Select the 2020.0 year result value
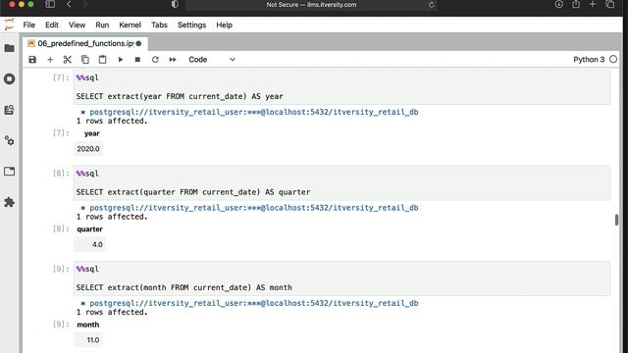This screenshot has height=353, width=628. tap(88, 149)
